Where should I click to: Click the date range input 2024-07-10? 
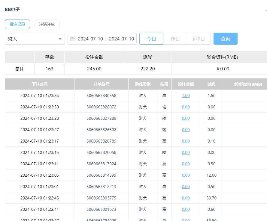coord(105,39)
